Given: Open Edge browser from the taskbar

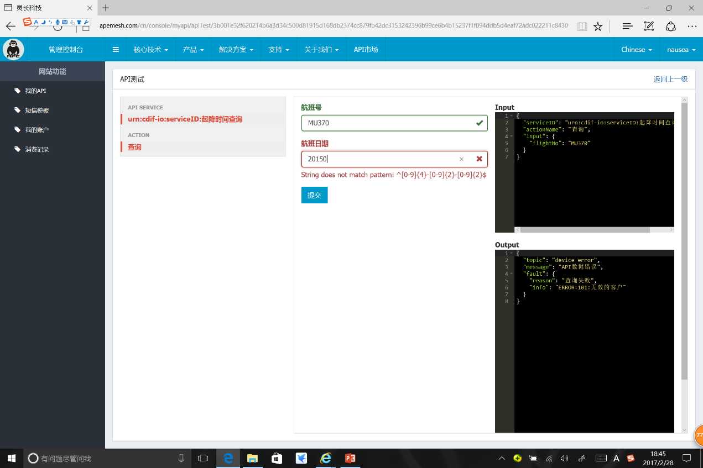Looking at the screenshot, I should click(x=227, y=458).
